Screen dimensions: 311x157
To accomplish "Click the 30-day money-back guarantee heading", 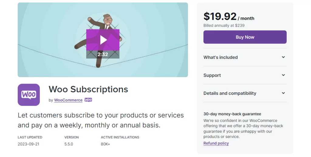I will 232,114.
